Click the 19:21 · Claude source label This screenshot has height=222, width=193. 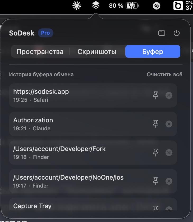(32, 128)
